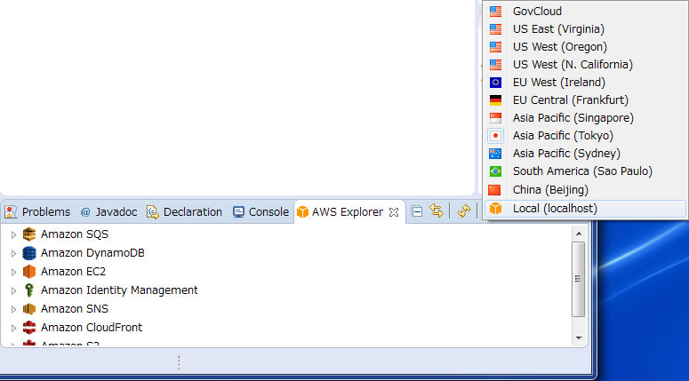Click the Amazon EC2 orange icon
The width and height of the screenshot is (689, 381).
point(29,272)
